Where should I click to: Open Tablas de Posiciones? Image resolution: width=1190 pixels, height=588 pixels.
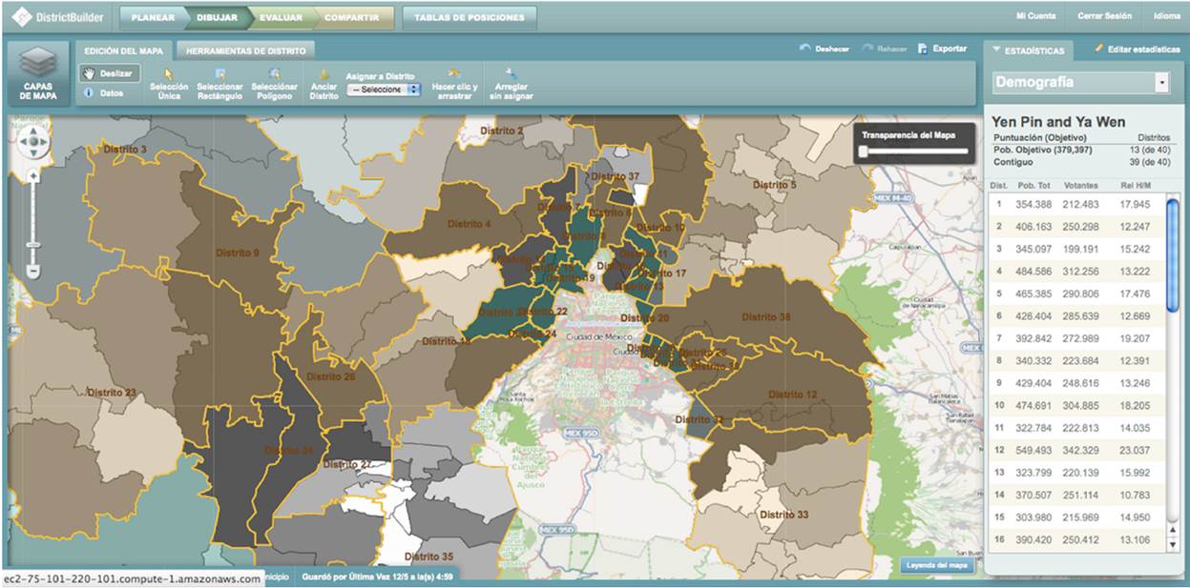469,17
